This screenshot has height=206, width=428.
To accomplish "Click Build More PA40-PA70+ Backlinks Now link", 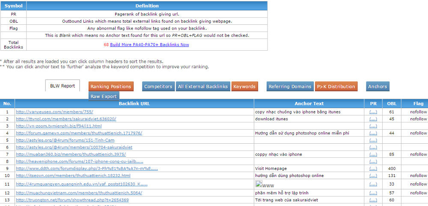I will pyautogui.click(x=149, y=44).
